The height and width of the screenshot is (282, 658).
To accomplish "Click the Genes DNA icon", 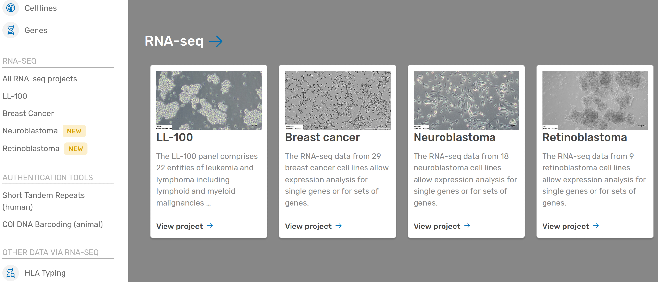I will 11,30.
